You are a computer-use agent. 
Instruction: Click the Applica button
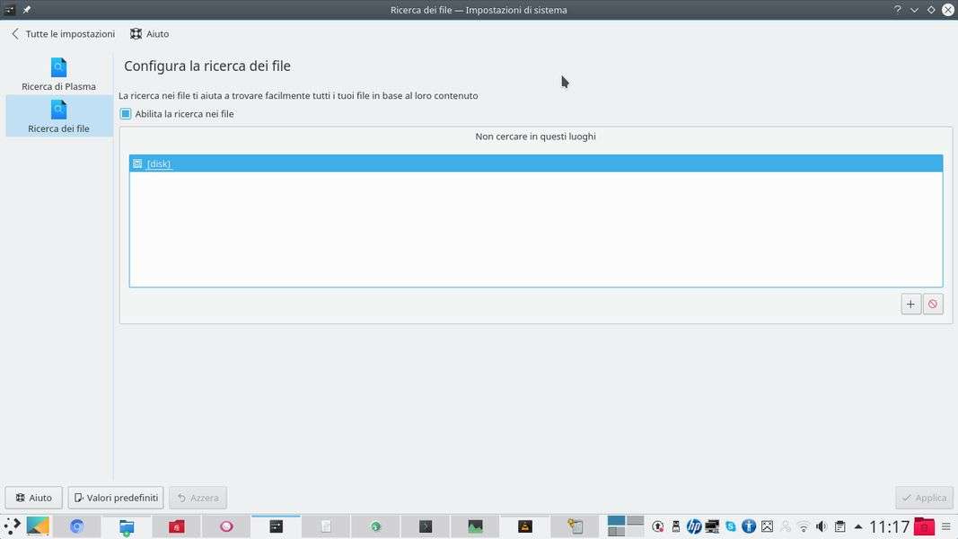coord(924,498)
